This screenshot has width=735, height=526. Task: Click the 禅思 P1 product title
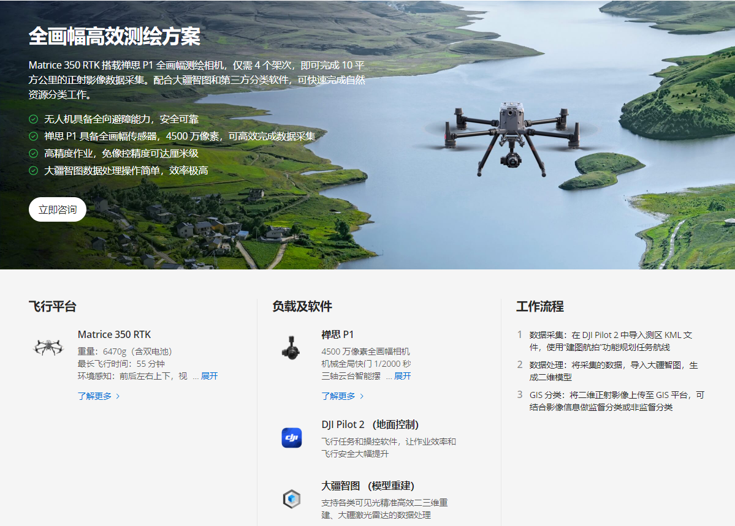(x=337, y=334)
